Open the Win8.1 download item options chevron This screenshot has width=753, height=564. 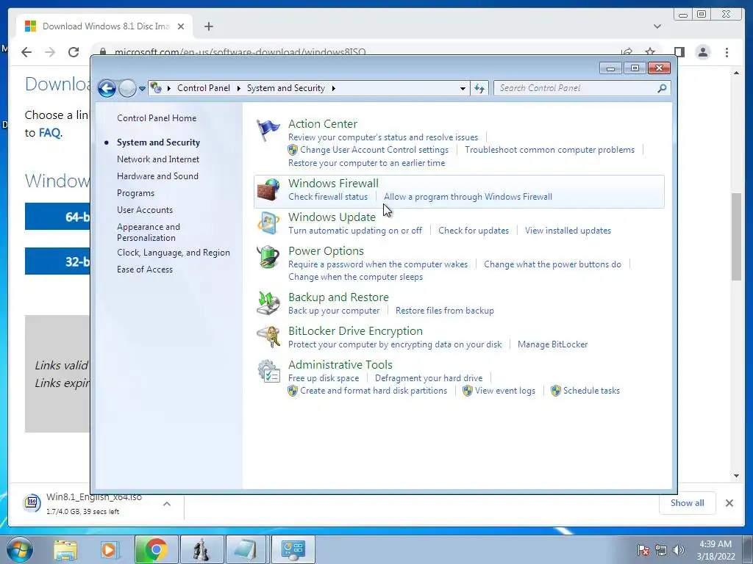[167, 504]
